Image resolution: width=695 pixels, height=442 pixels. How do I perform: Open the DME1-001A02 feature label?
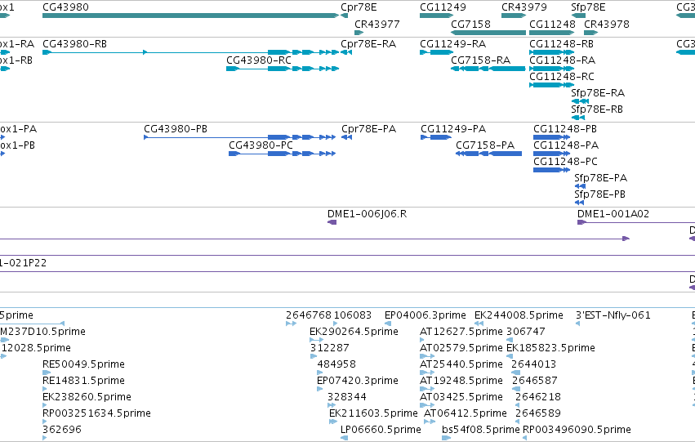(x=613, y=214)
